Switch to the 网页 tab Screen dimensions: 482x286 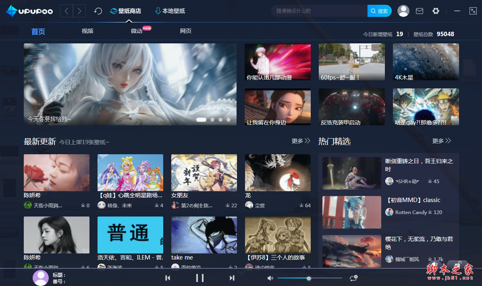pos(186,31)
